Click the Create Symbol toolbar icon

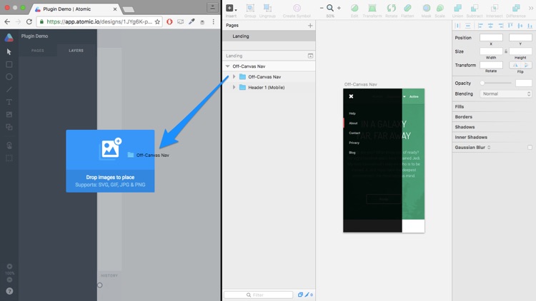(297, 9)
